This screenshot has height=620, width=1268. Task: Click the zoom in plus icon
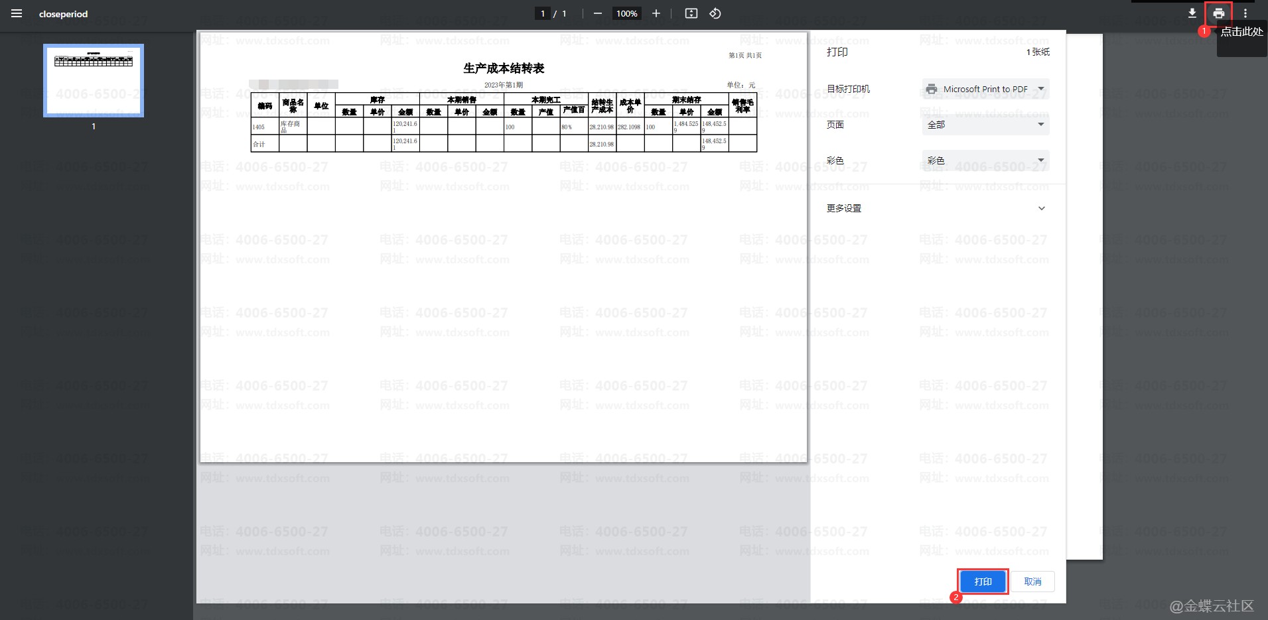(x=656, y=14)
